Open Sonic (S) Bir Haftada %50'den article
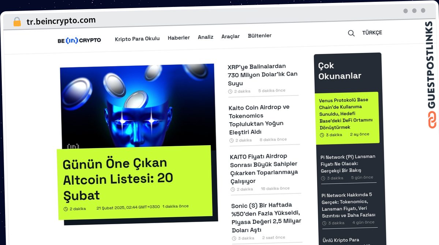Viewport: 439px width, 245px height. click(x=266, y=217)
